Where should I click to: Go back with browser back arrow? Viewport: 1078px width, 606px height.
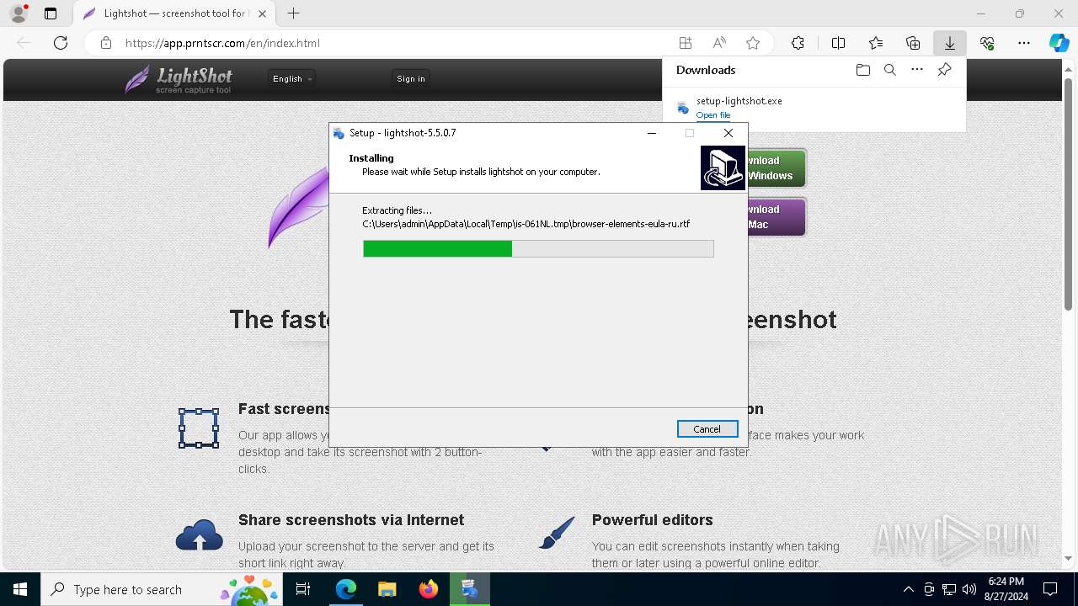pyautogui.click(x=24, y=43)
